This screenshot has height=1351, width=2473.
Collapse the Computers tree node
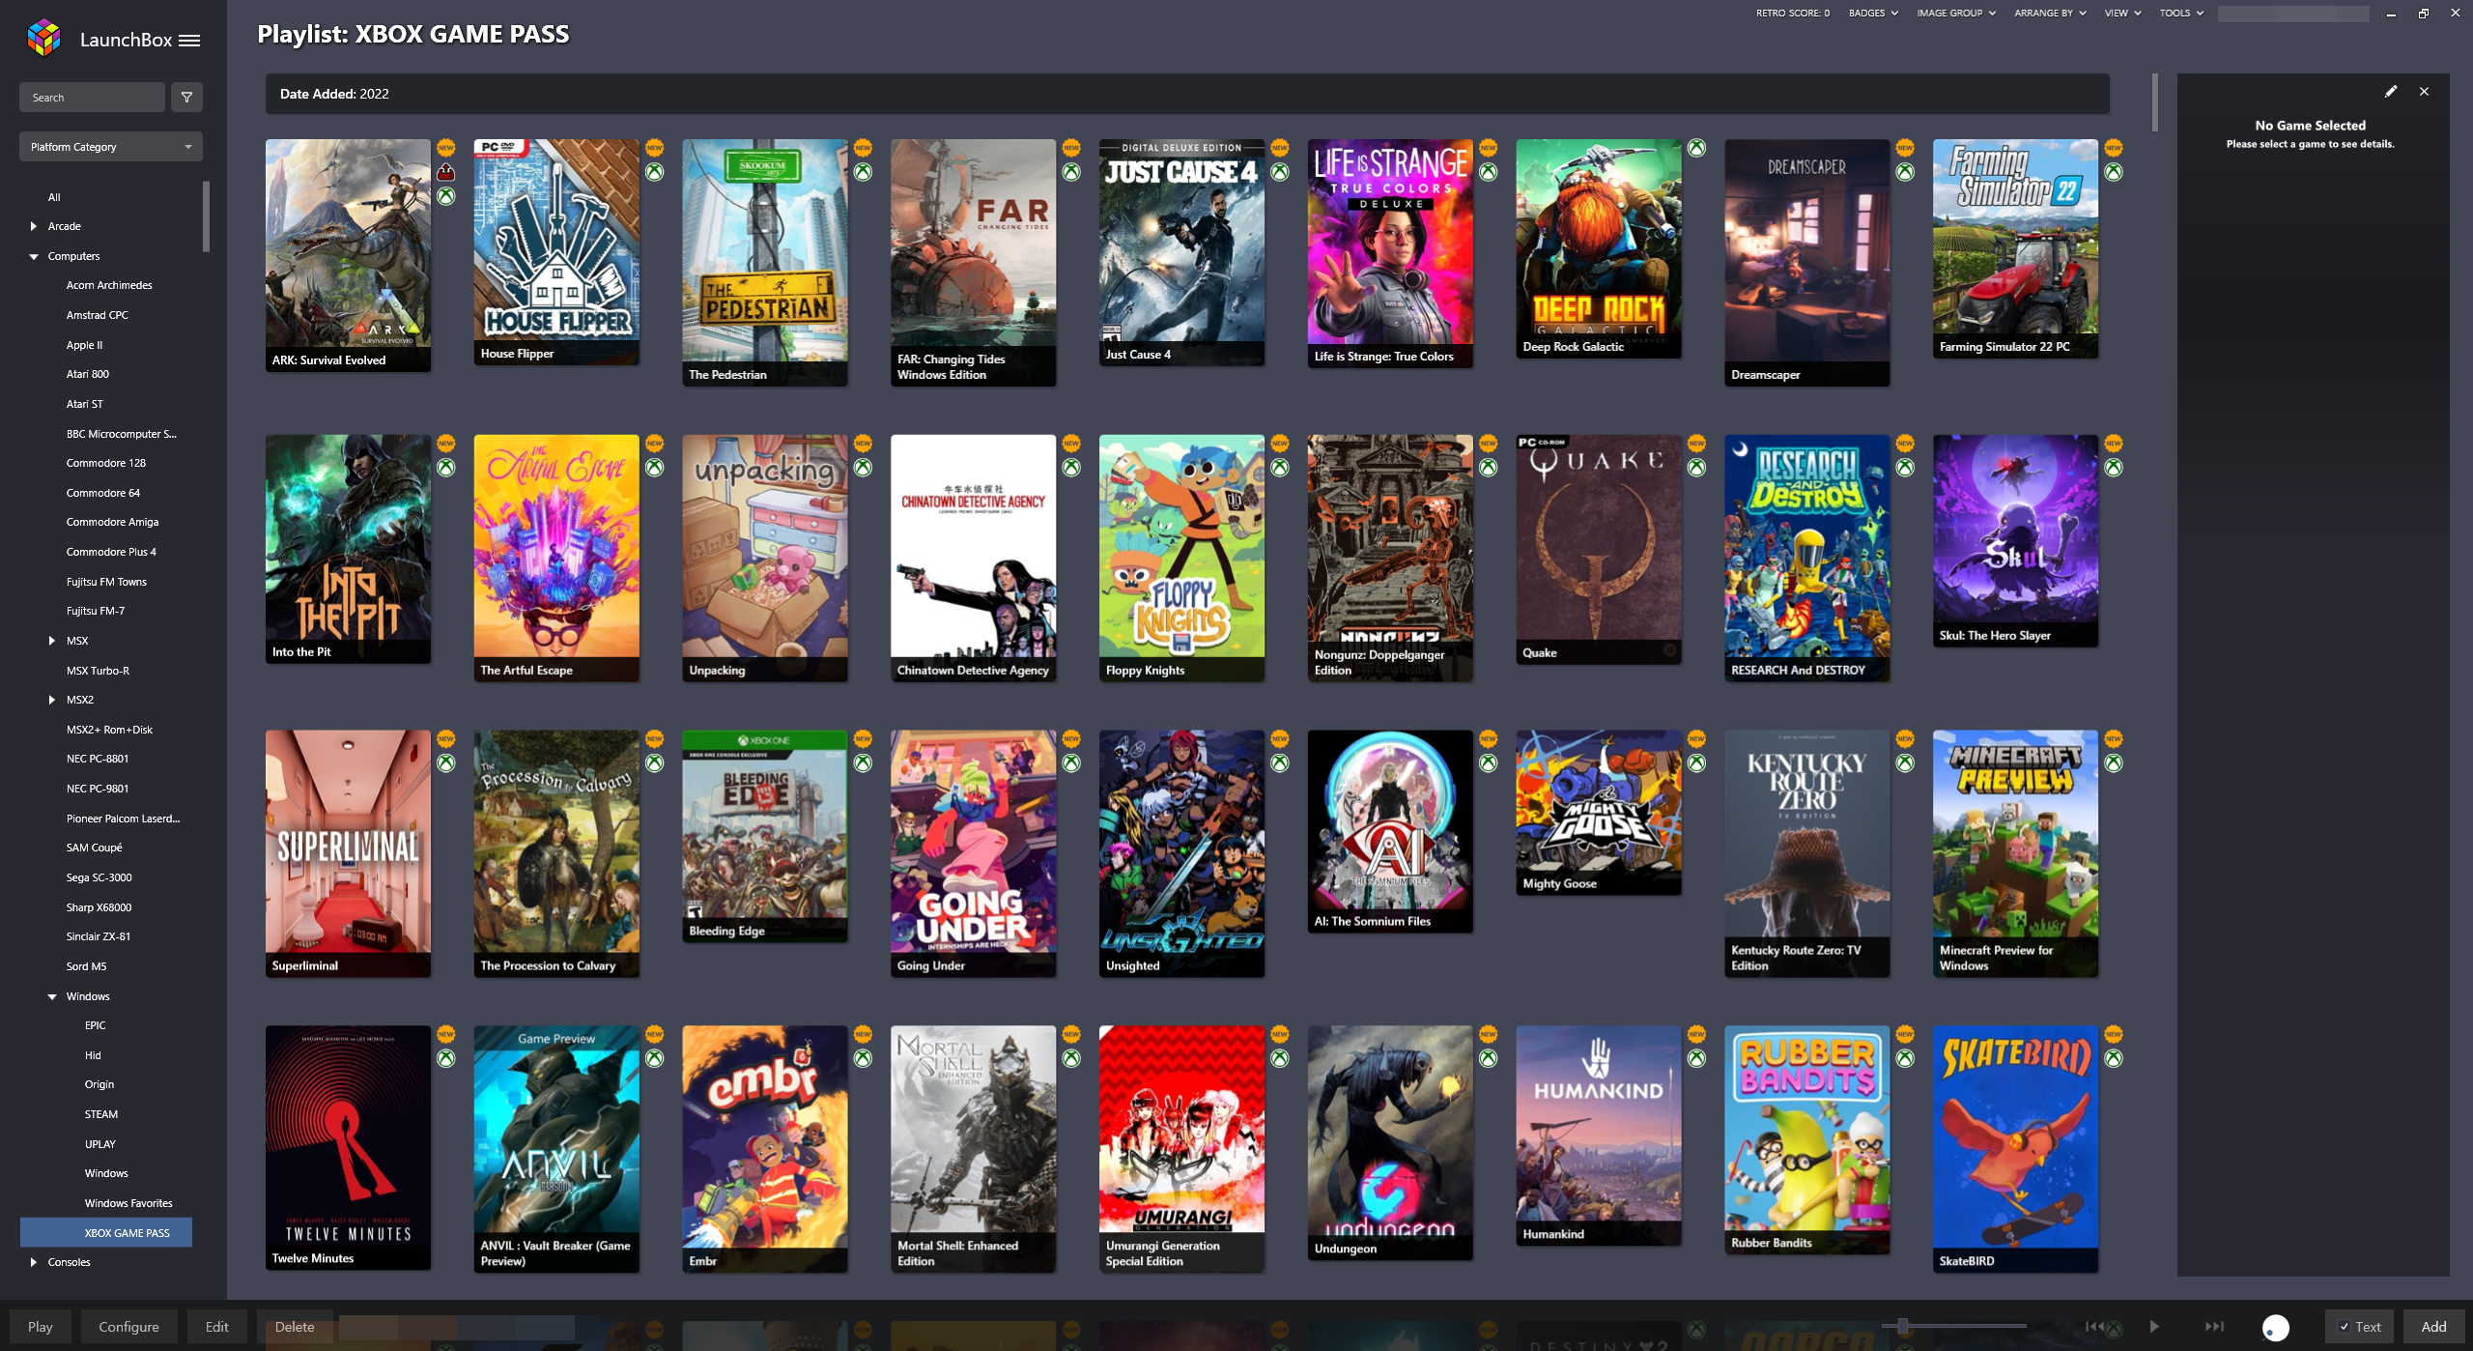click(x=34, y=256)
